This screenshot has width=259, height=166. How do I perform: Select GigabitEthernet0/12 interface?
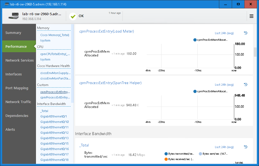(x=54, y=133)
